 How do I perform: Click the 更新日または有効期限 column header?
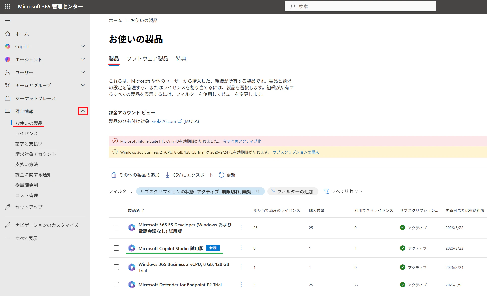(465, 210)
